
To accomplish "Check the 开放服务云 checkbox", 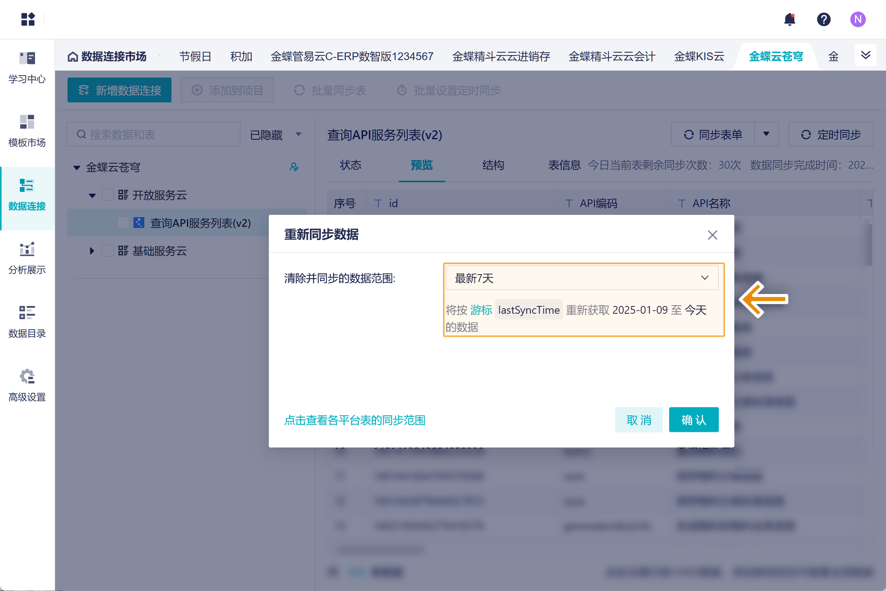I will (x=107, y=195).
